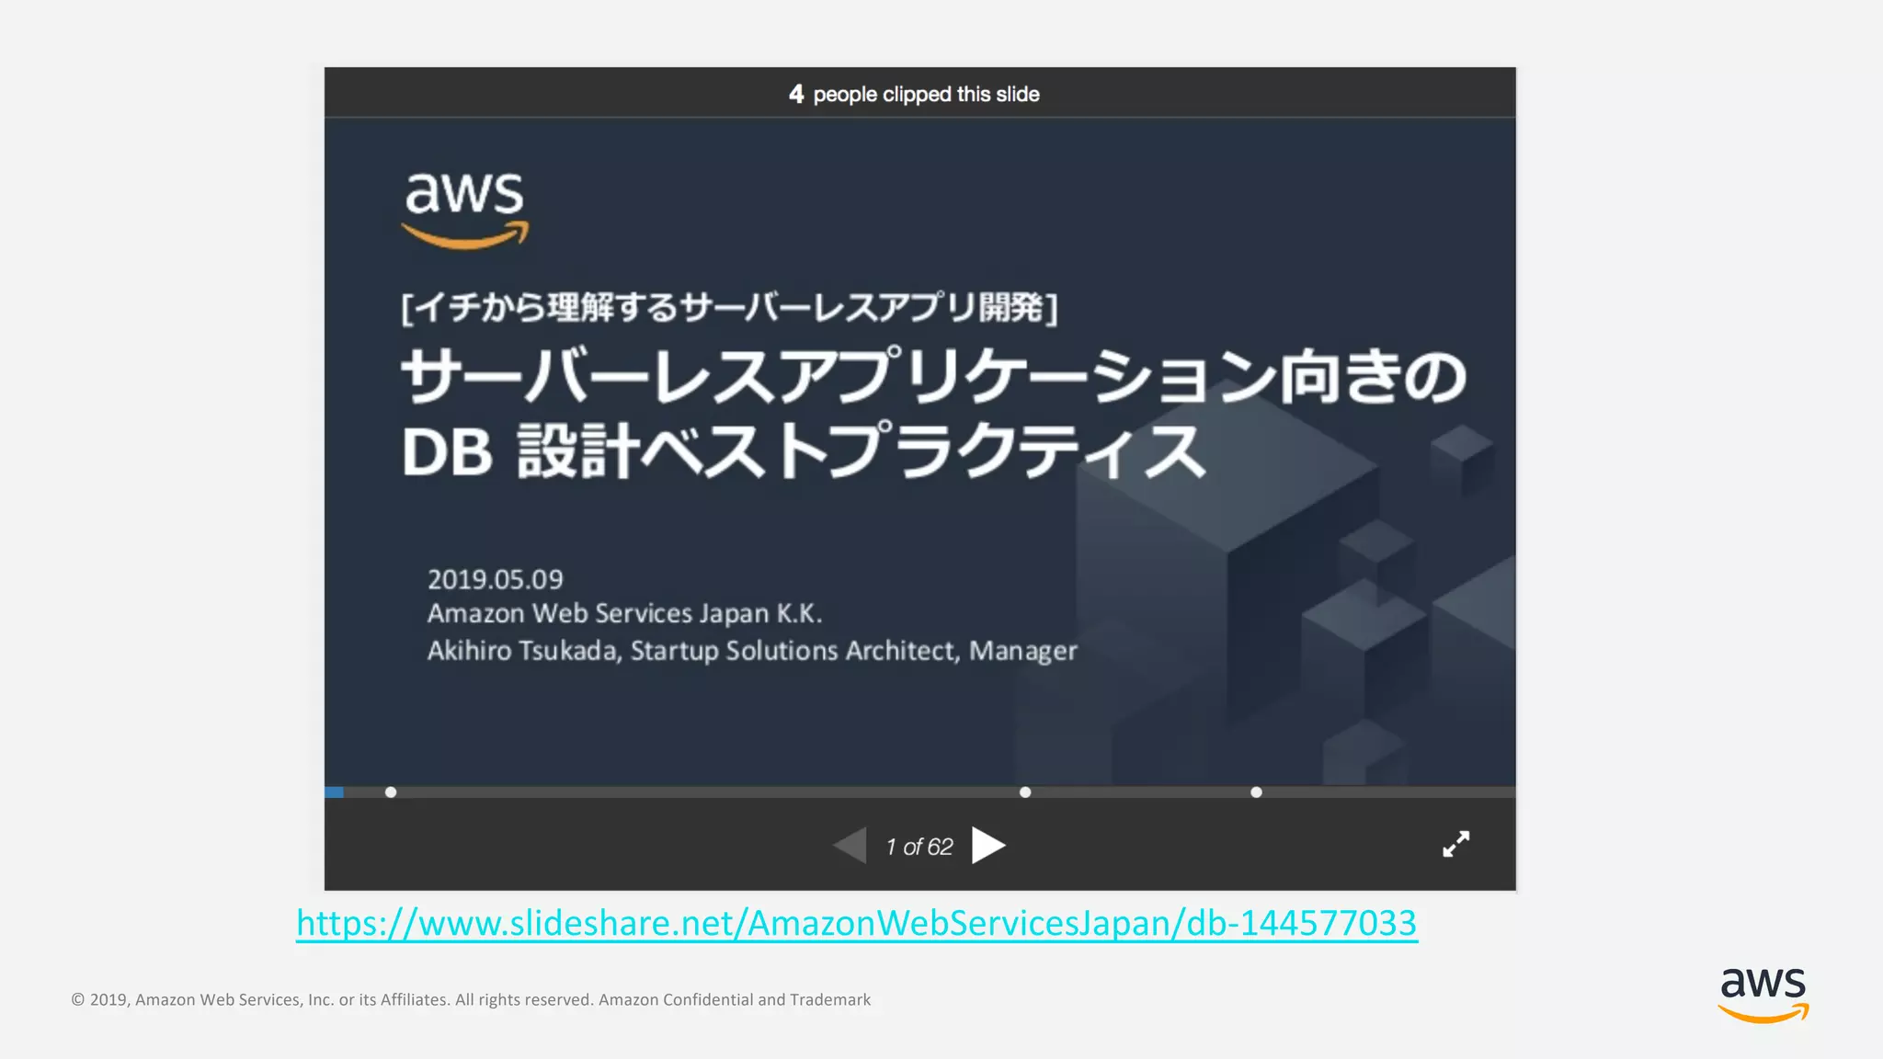Click the 'サーバーレスアプリケーション向きの' heading line
This screenshot has height=1059, width=1883.
933,377
